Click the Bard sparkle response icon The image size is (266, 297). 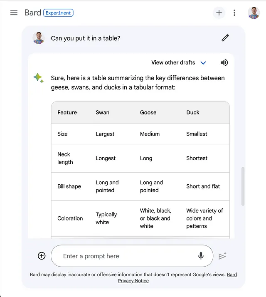pyautogui.click(x=39, y=78)
